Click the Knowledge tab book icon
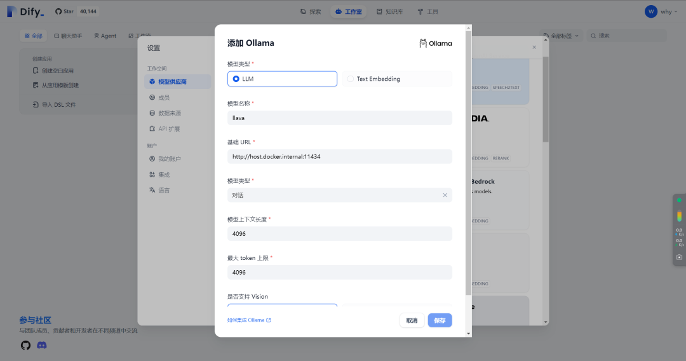Image resolution: width=686 pixels, height=361 pixels. tap(379, 12)
